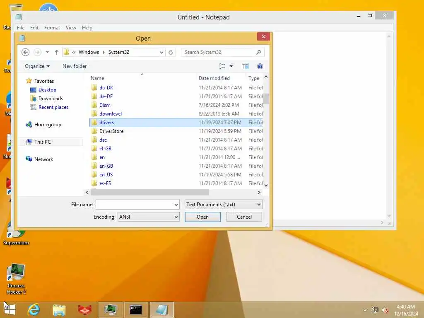Open the view options dropdown arrow

click(x=231, y=66)
